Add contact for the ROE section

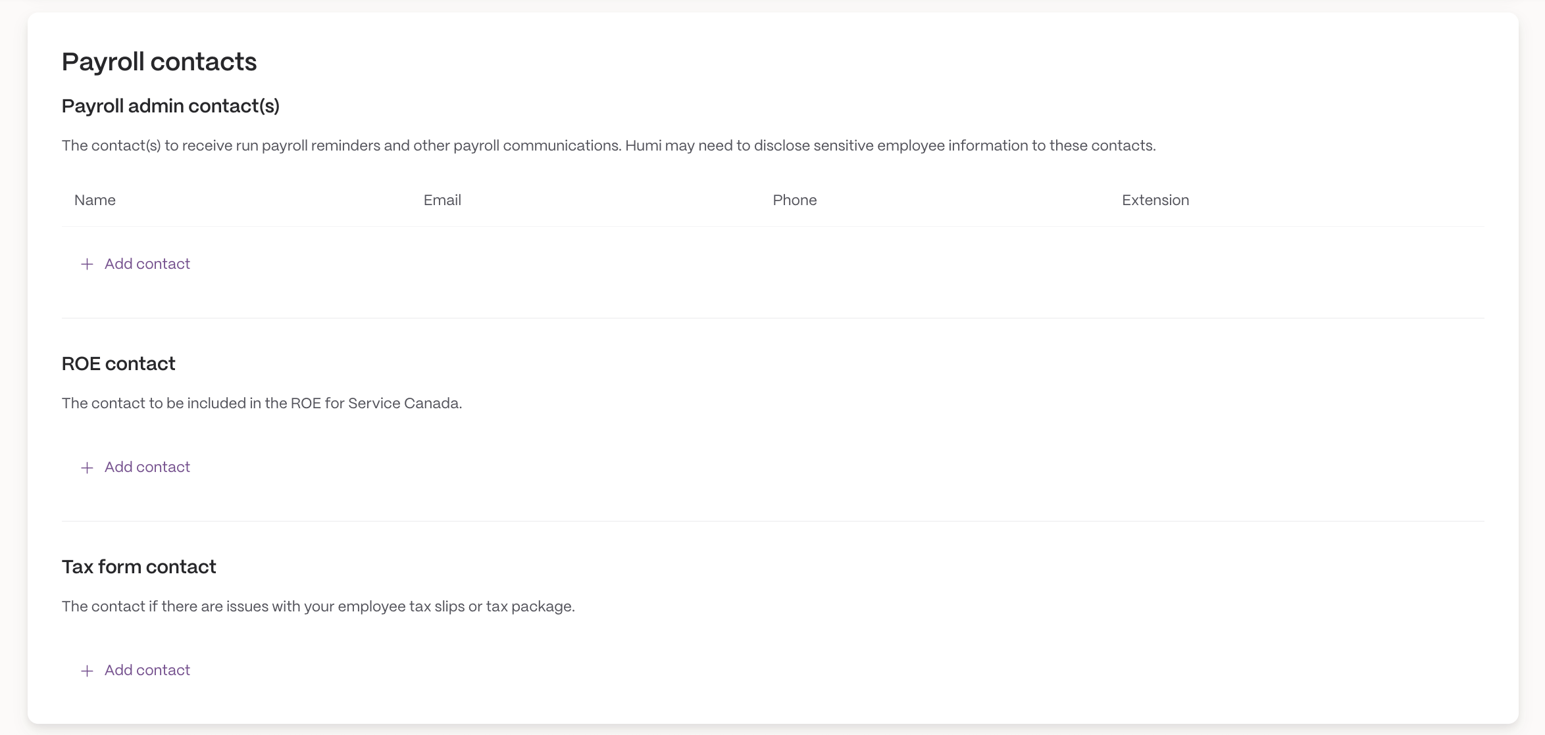(135, 467)
